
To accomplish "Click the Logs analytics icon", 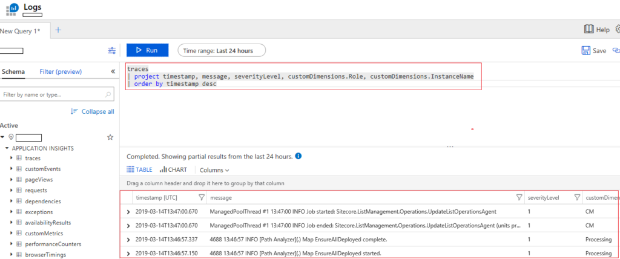I will pos(12,8).
